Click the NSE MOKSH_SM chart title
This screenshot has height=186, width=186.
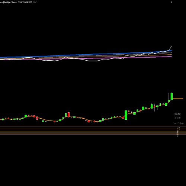click(27, 2)
